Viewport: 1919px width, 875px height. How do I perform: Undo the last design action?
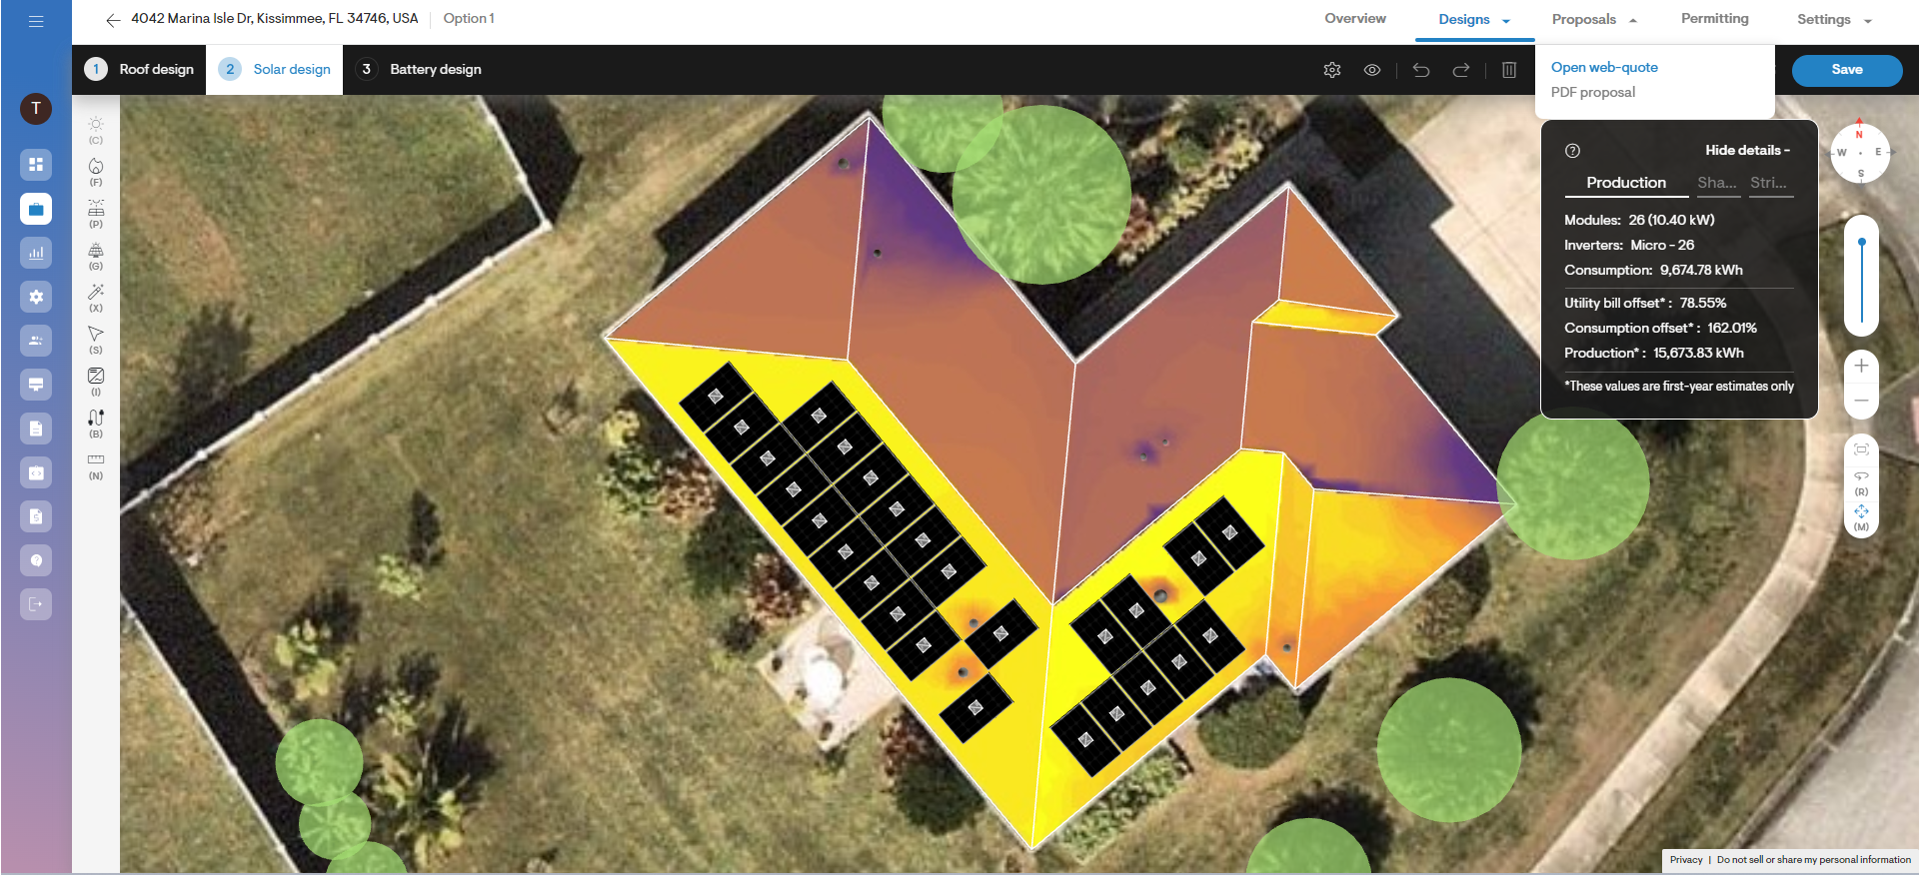[x=1421, y=70]
